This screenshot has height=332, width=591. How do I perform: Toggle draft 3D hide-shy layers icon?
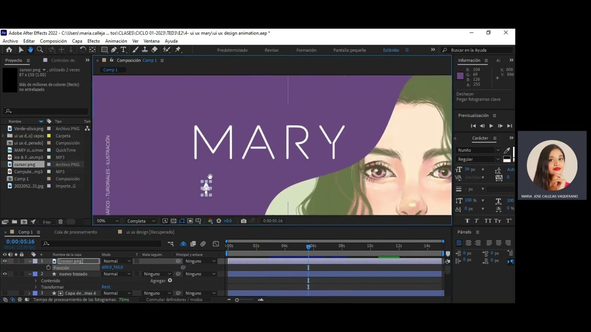[x=183, y=244]
